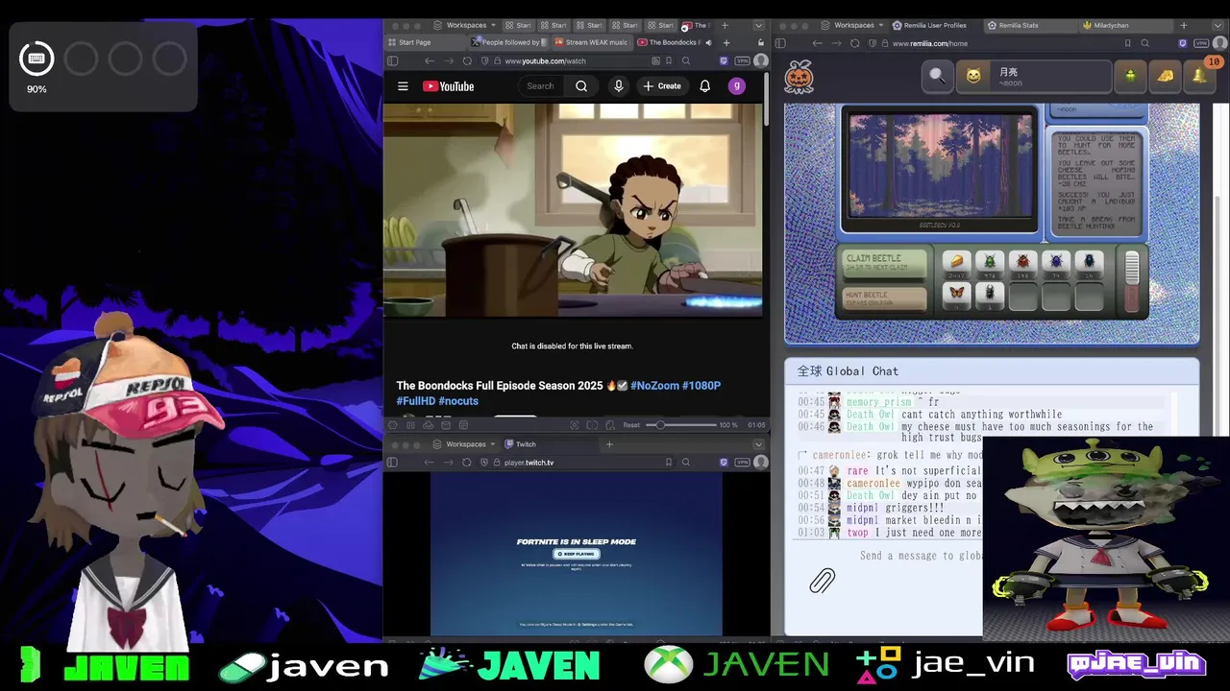Image resolution: width=1230 pixels, height=691 pixels.
Task: Open Remilia magnifier search button
Action: [937, 76]
